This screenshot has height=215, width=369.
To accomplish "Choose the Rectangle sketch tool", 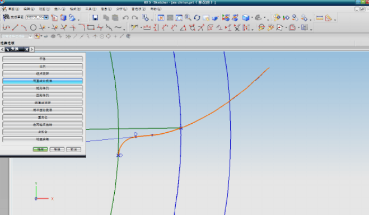I will 91,27.
